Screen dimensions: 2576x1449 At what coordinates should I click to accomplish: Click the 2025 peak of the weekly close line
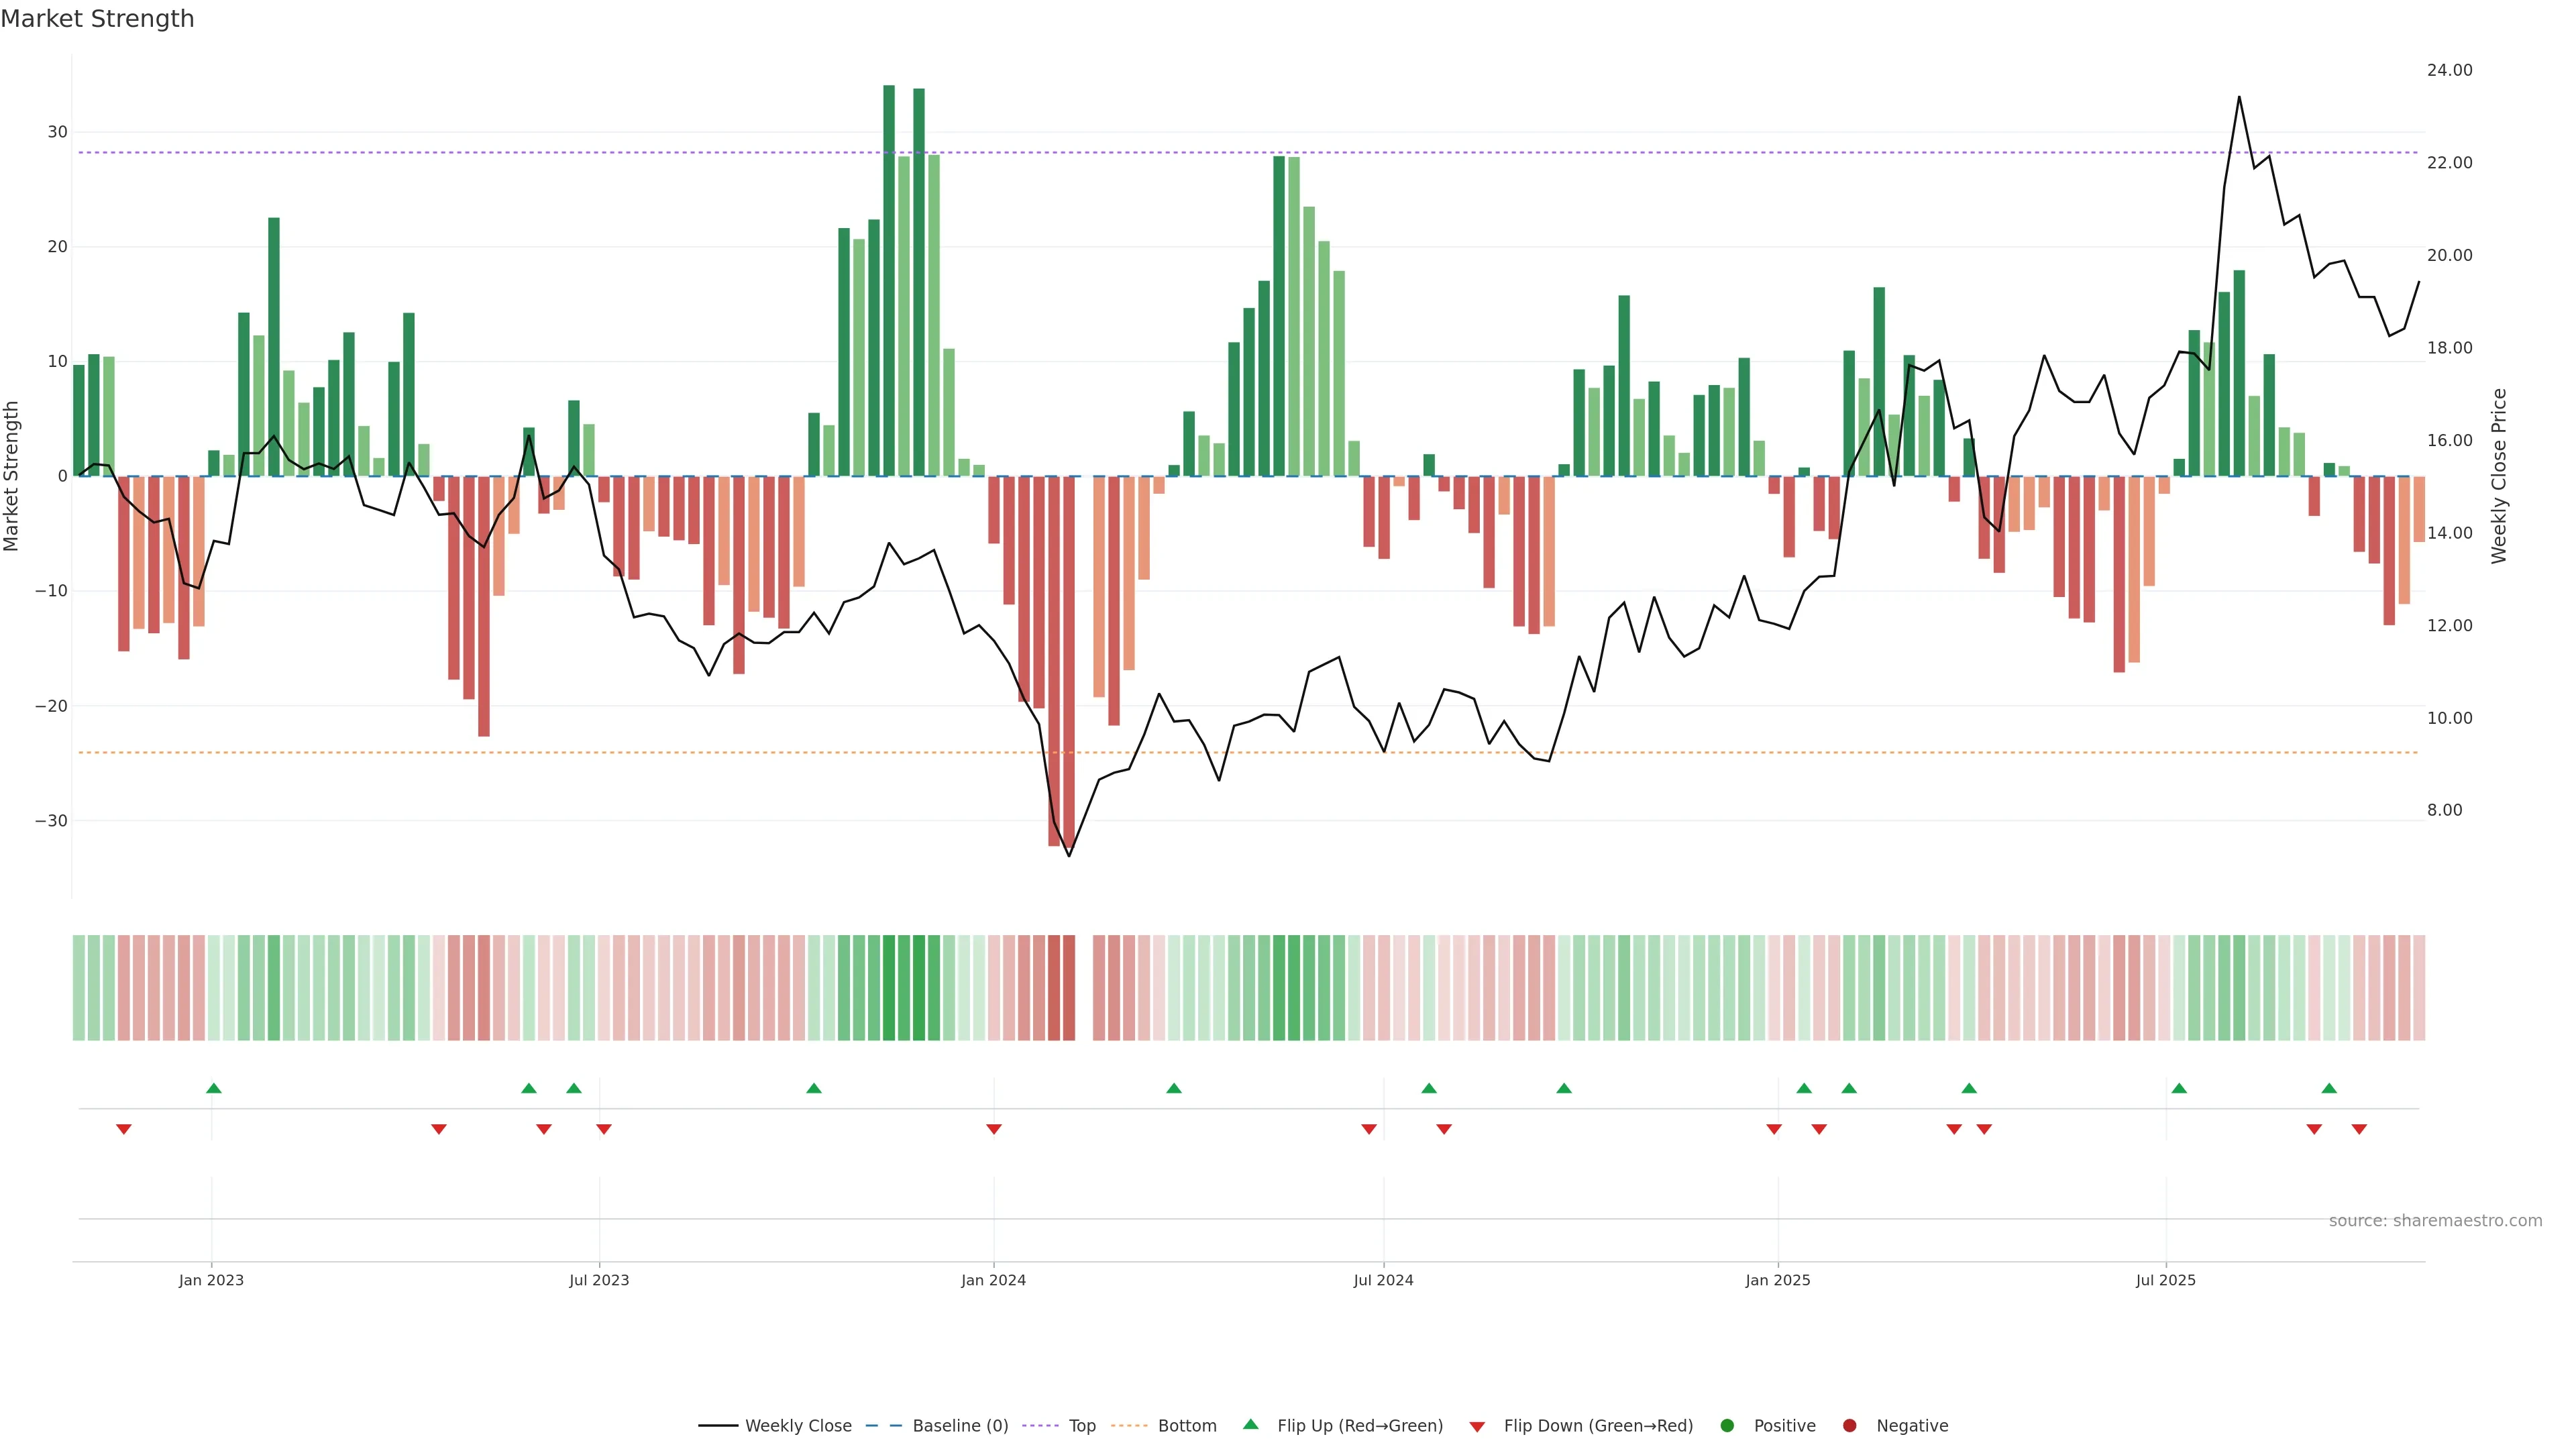coord(2239,97)
